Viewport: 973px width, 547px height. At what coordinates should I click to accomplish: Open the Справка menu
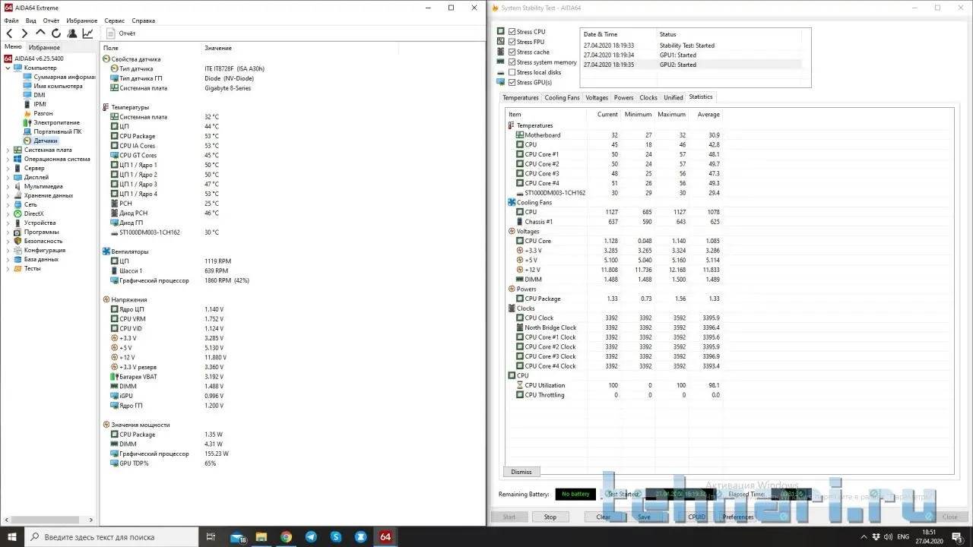point(143,21)
